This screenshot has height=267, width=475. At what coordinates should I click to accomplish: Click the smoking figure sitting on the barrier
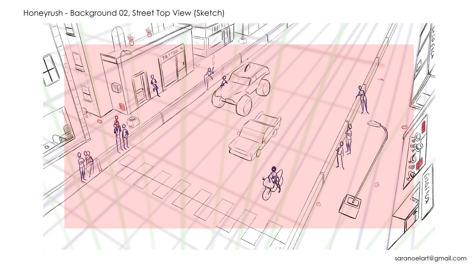click(x=209, y=75)
